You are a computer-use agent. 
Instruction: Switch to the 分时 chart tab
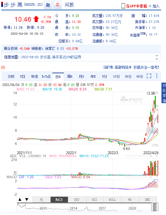point(11,76)
